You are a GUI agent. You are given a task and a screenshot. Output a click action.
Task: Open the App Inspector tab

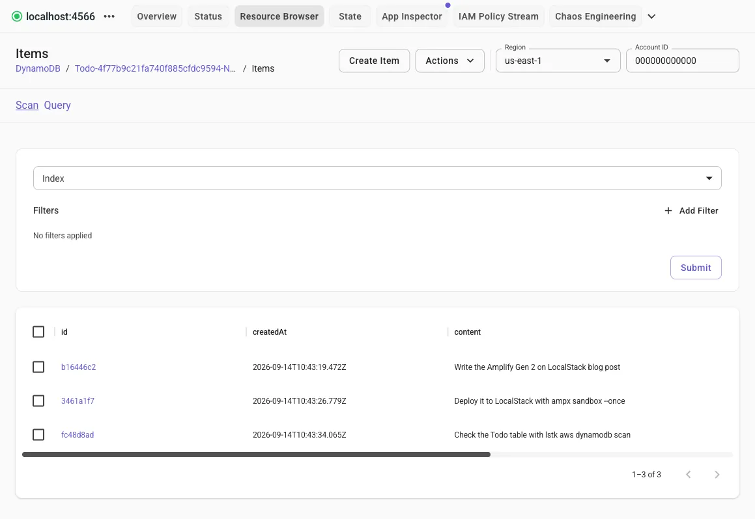pos(412,16)
